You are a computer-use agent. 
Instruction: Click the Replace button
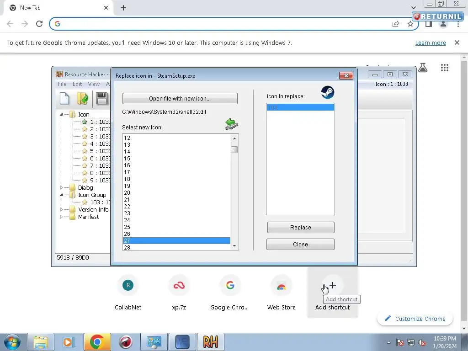click(x=301, y=228)
